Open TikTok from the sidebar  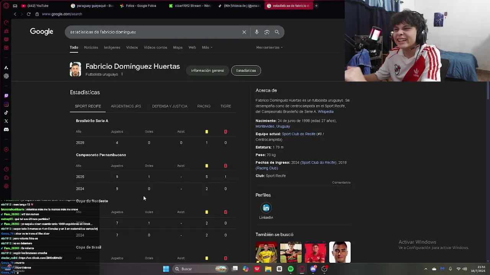pos(6,113)
